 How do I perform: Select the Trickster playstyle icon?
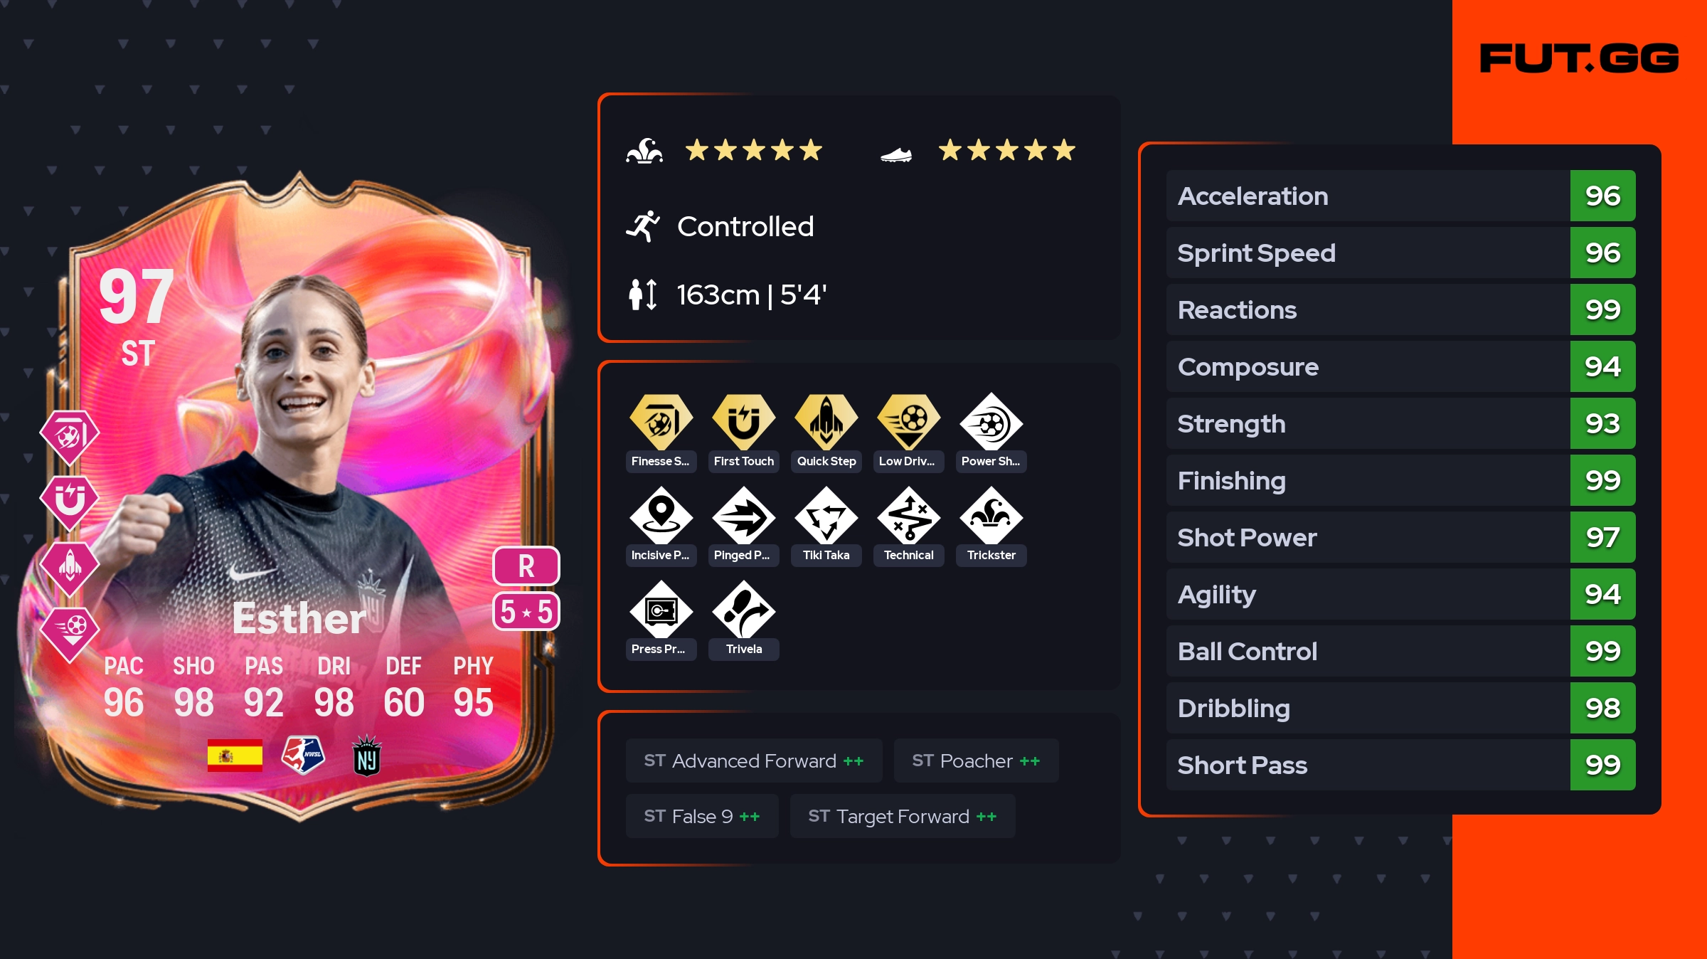[x=991, y=516]
